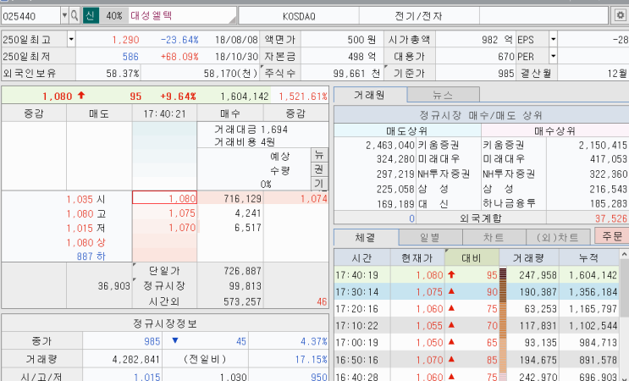Open the EPS dropdown arrow

pos(553,40)
